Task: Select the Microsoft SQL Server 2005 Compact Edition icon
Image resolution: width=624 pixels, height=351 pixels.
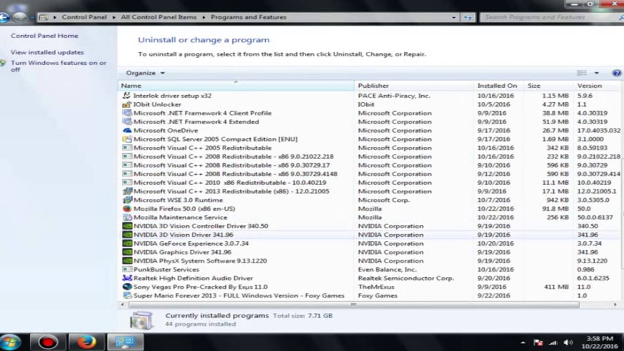Action: 127,139
